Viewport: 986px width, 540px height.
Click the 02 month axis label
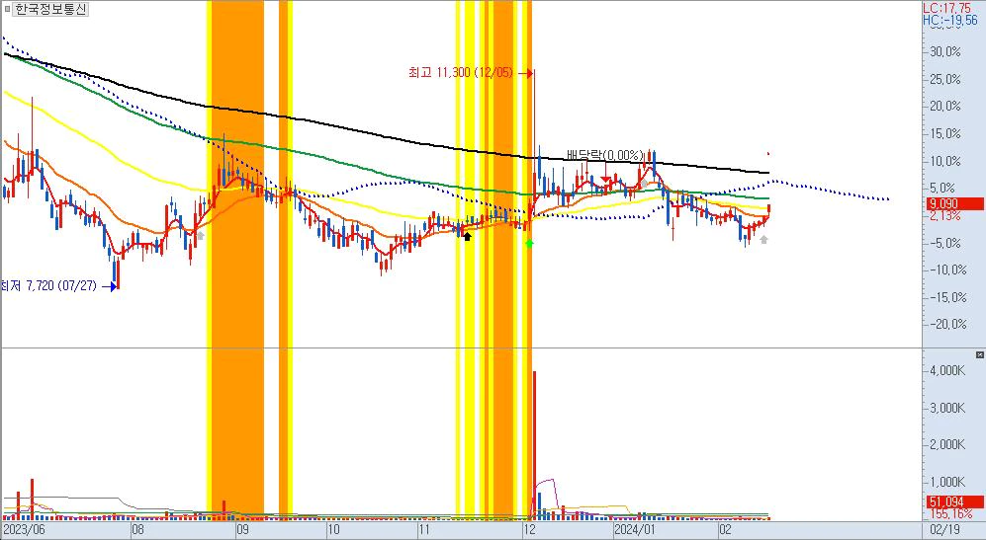[x=725, y=530]
